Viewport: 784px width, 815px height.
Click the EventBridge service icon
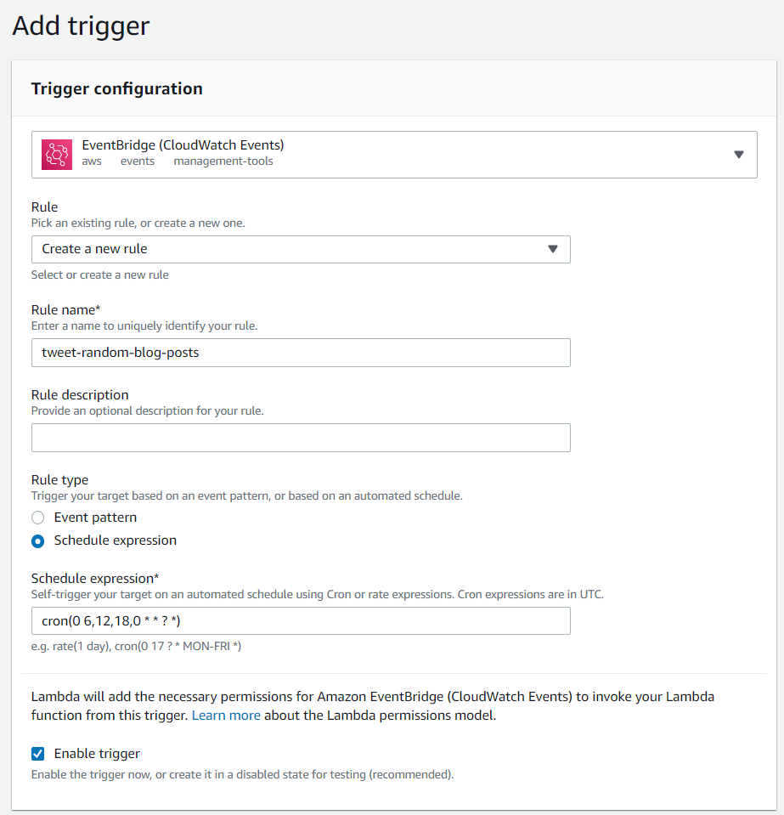point(57,155)
